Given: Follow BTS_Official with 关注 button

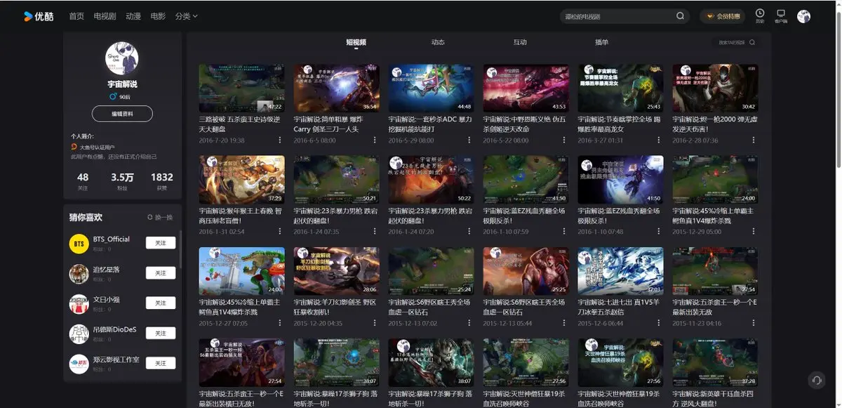Looking at the screenshot, I should click(161, 243).
